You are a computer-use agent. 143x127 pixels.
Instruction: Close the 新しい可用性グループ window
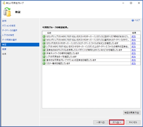139,3
